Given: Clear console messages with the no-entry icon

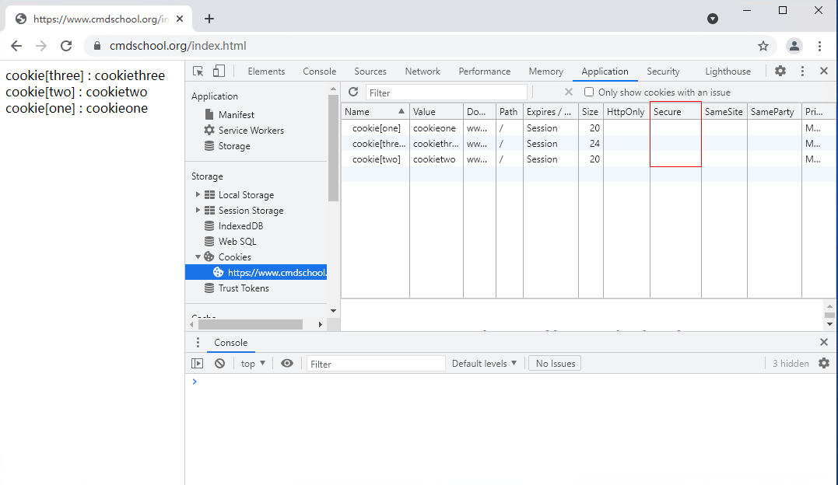Looking at the screenshot, I should click(219, 363).
